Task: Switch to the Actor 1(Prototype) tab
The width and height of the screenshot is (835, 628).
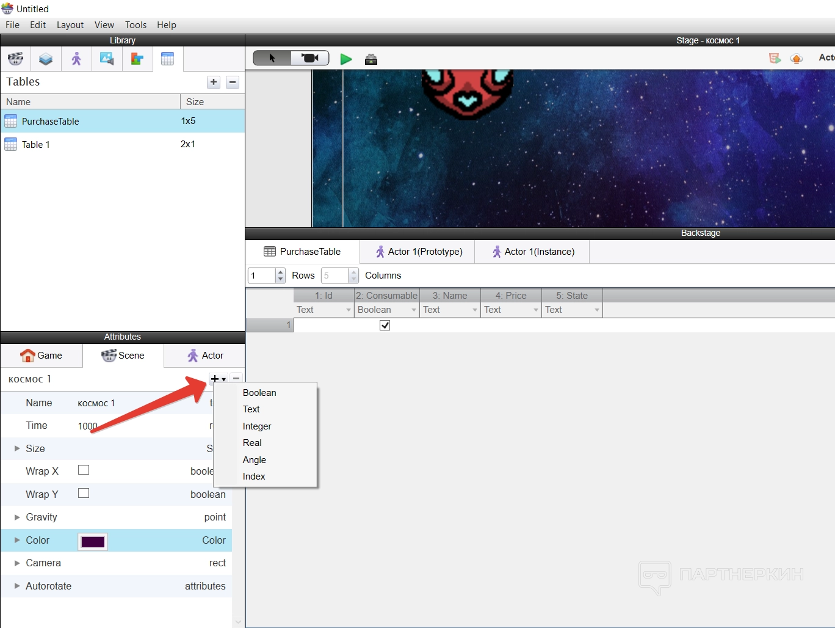Action: tap(419, 252)
